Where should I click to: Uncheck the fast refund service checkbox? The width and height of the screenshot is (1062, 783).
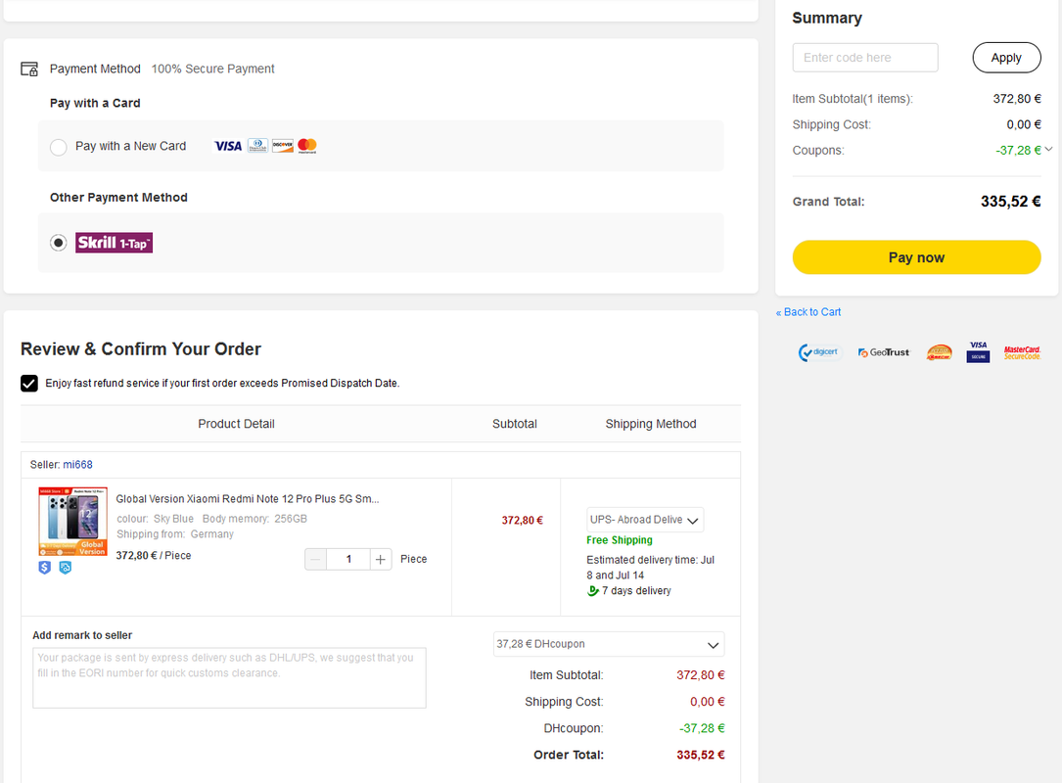pos(29,384)
